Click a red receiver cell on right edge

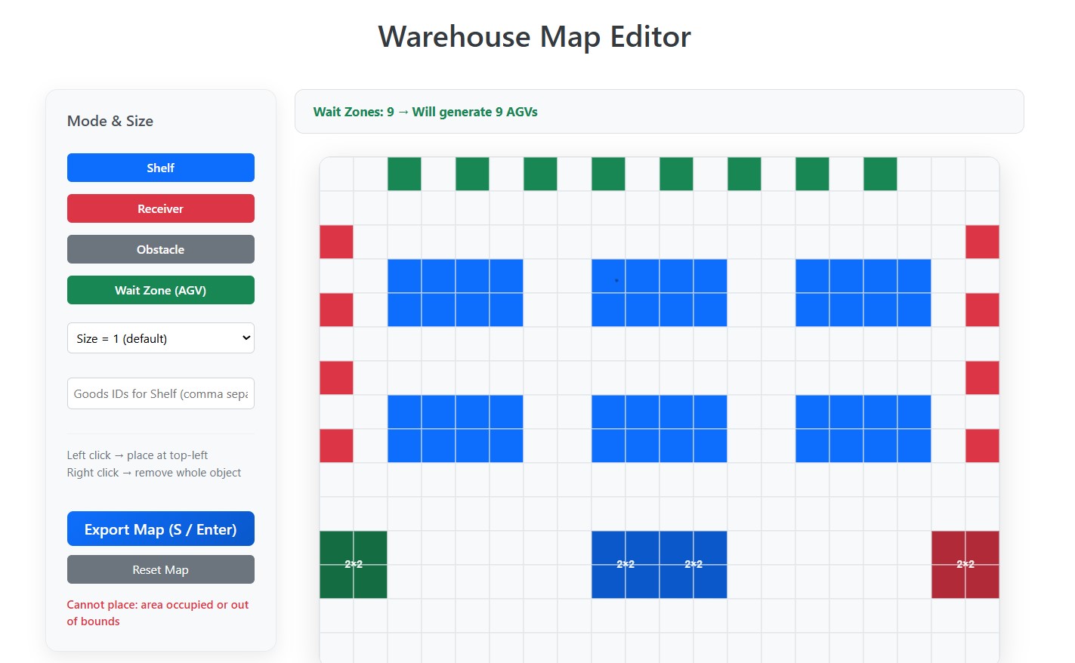982,242
